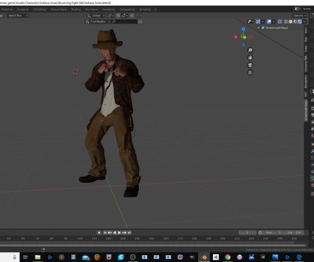Jump to next keyframe button
Viewport: 314px width, 262px height.
click(x=124, y=233)
